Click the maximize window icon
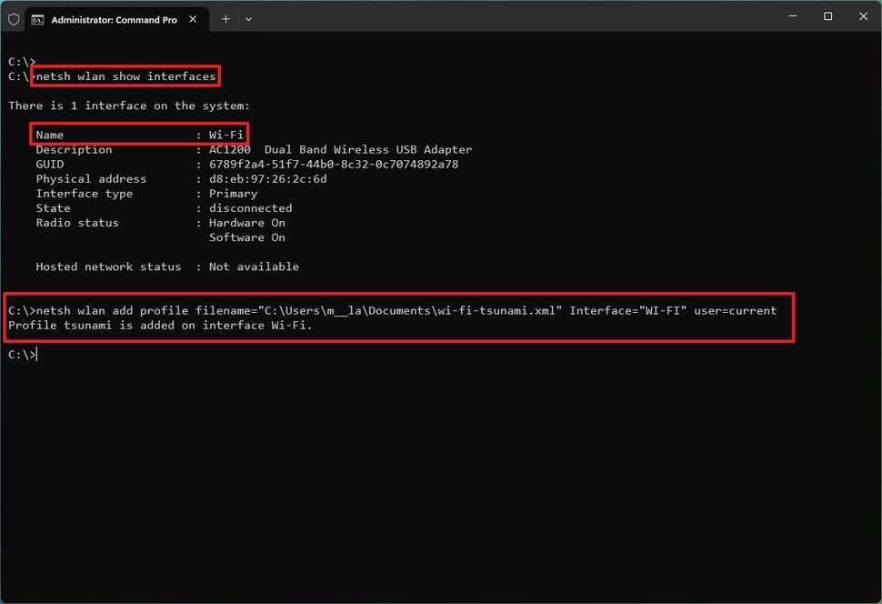882x604 pixels. click(827, 16)
